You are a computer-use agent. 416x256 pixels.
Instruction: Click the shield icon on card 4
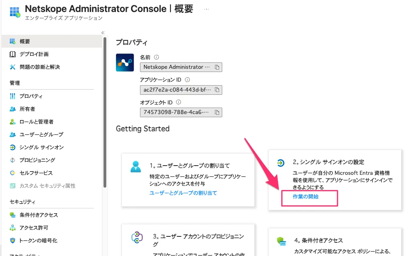point(281,241)
